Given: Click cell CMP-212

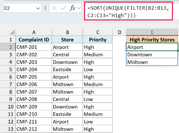Looking at the screenshot, I should tap(34, 129).
